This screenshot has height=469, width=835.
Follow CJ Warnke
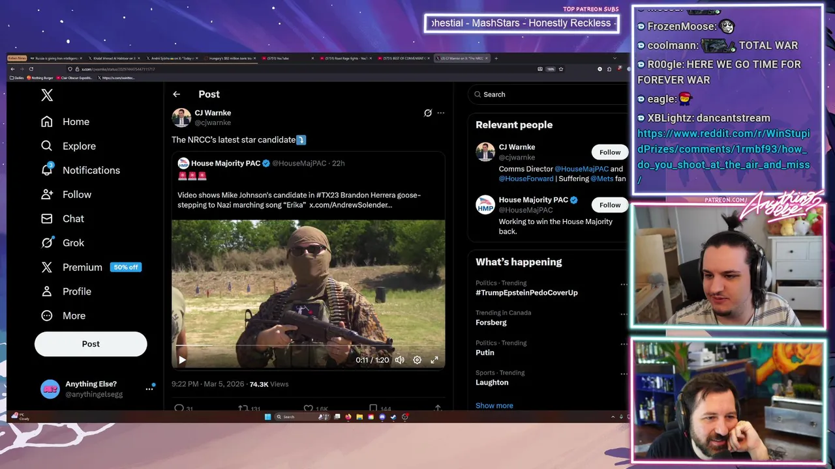coord(610,152)
